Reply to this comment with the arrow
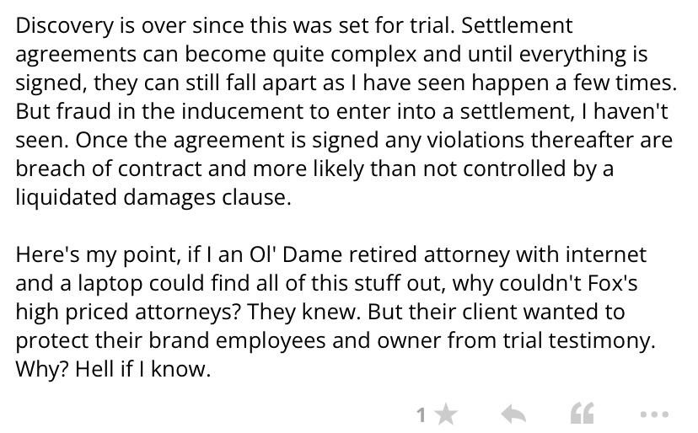The image size is (698, 433). point(514,414)
